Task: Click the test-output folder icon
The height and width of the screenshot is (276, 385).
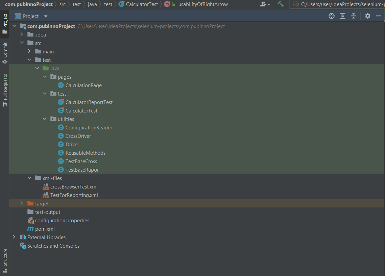Action: pos(30,212)
